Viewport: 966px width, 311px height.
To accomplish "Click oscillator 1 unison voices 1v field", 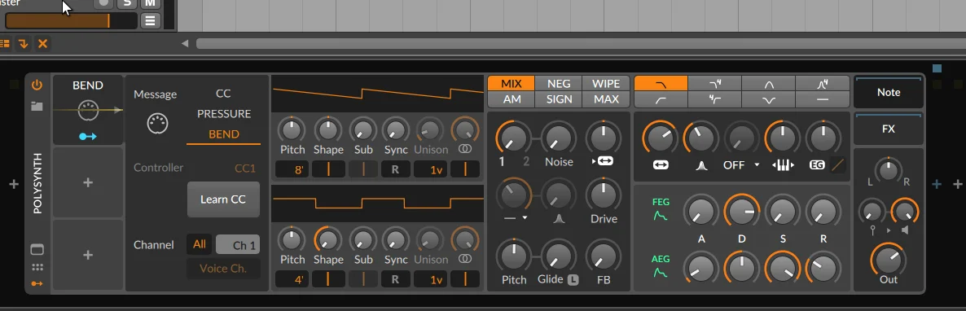I will (431, 169).
